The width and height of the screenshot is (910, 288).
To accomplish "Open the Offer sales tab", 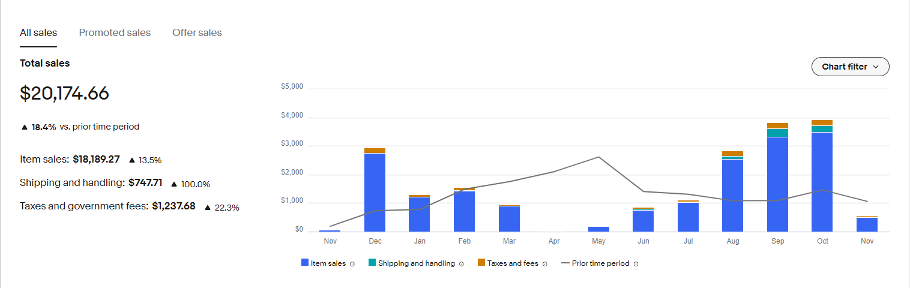I will tap(197, 32).
